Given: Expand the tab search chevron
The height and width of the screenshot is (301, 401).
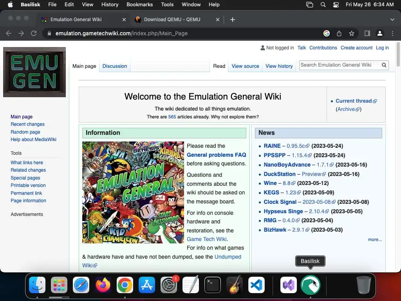Looking at the screenshot, I should pyautogui.click(x=392, y=20).
